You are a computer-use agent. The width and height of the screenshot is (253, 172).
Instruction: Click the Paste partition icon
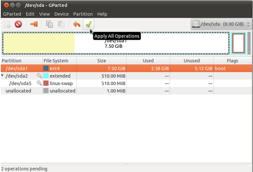[61, 24]
